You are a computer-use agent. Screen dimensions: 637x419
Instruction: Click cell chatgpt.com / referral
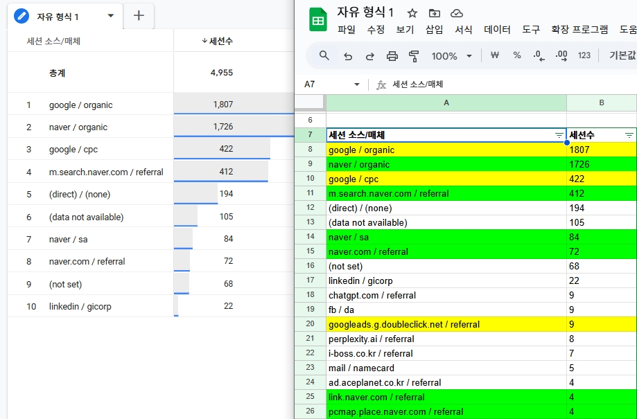(446, 295)
